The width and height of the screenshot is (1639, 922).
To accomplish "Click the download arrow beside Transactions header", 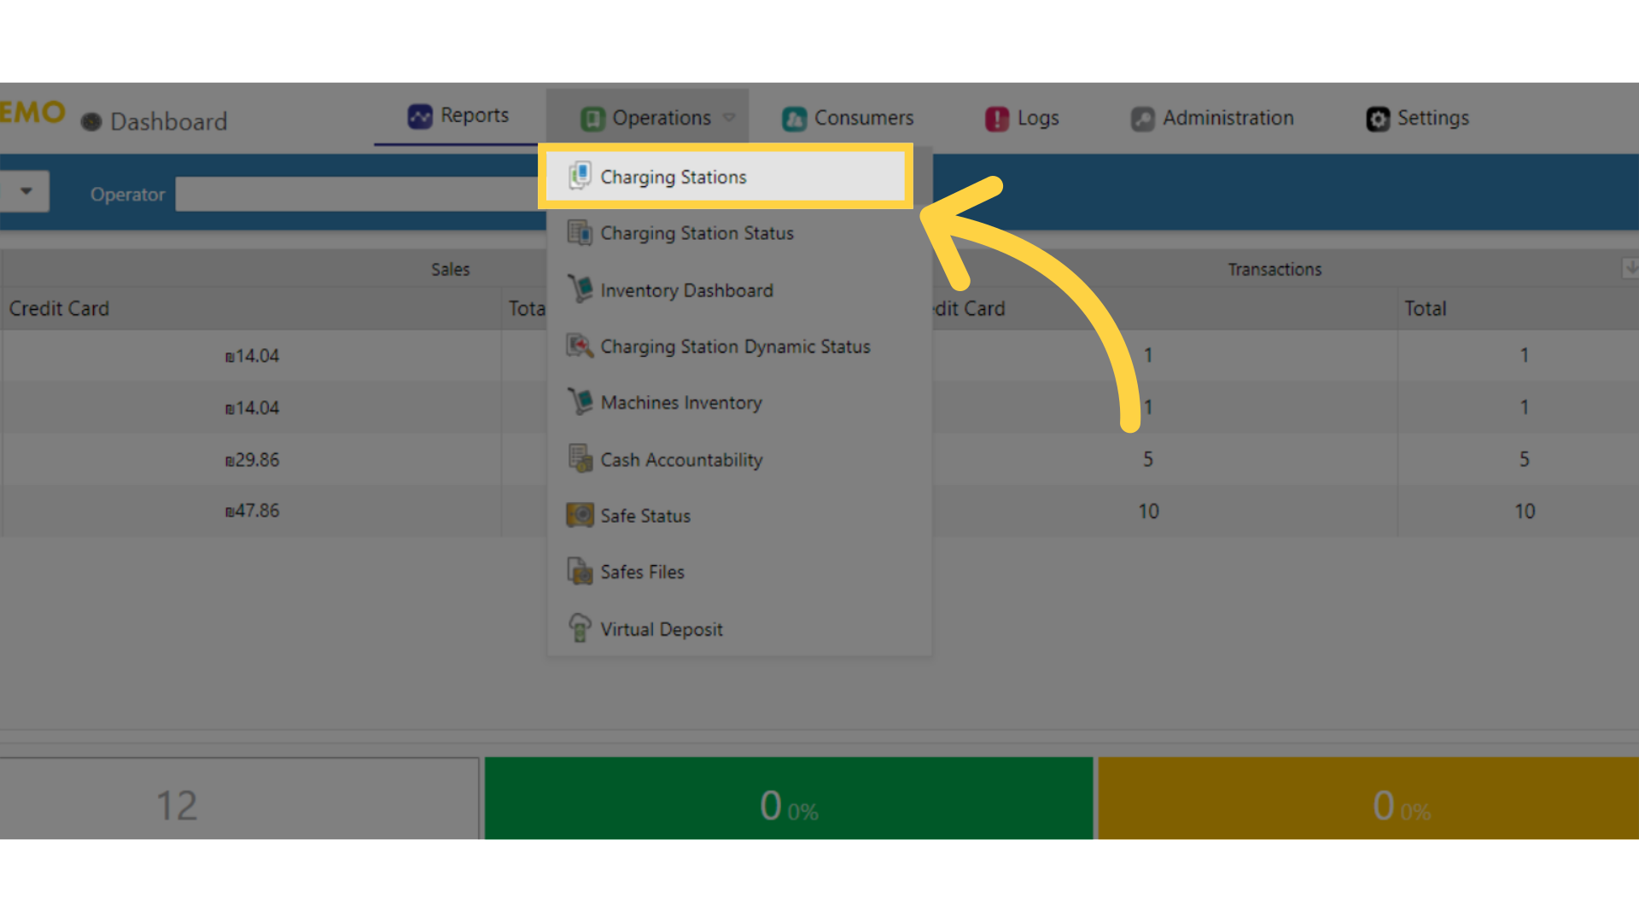I will pyautogui.click(x=1630, y=269).
